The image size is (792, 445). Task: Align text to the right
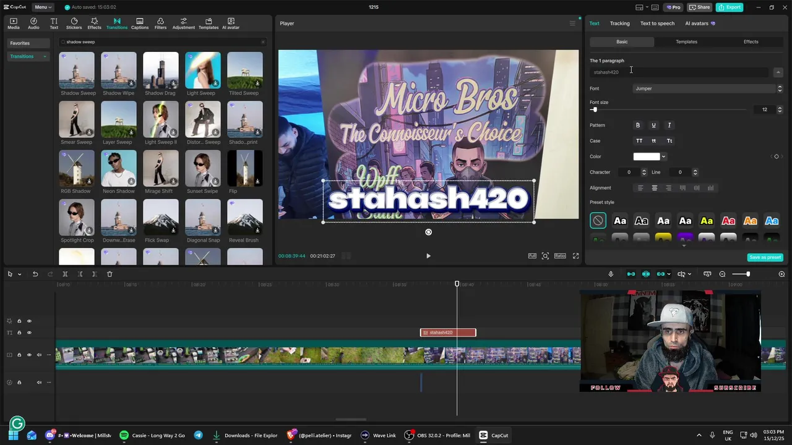click(668, 188)
